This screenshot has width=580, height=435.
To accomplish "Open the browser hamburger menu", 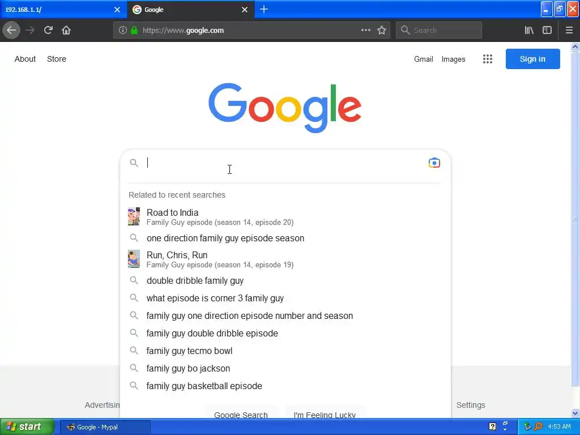I will coord(569,30).
